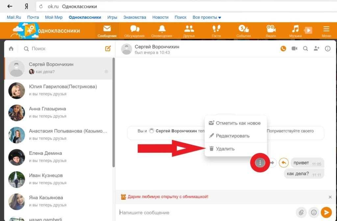Open three-dot message options button

[260, 162]
